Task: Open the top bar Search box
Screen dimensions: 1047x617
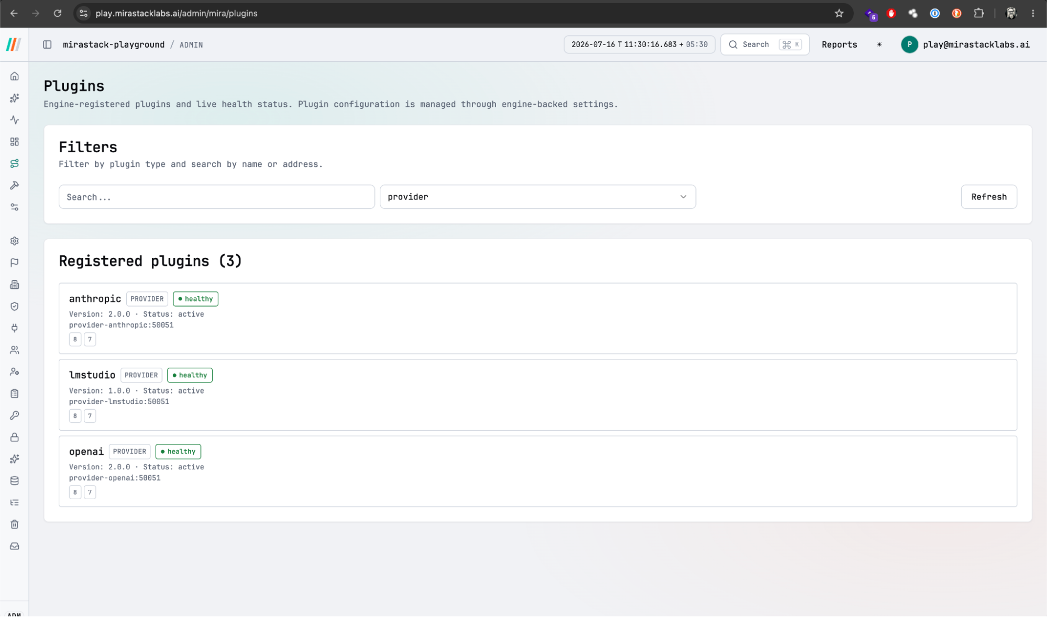Action: click(765, 44)
